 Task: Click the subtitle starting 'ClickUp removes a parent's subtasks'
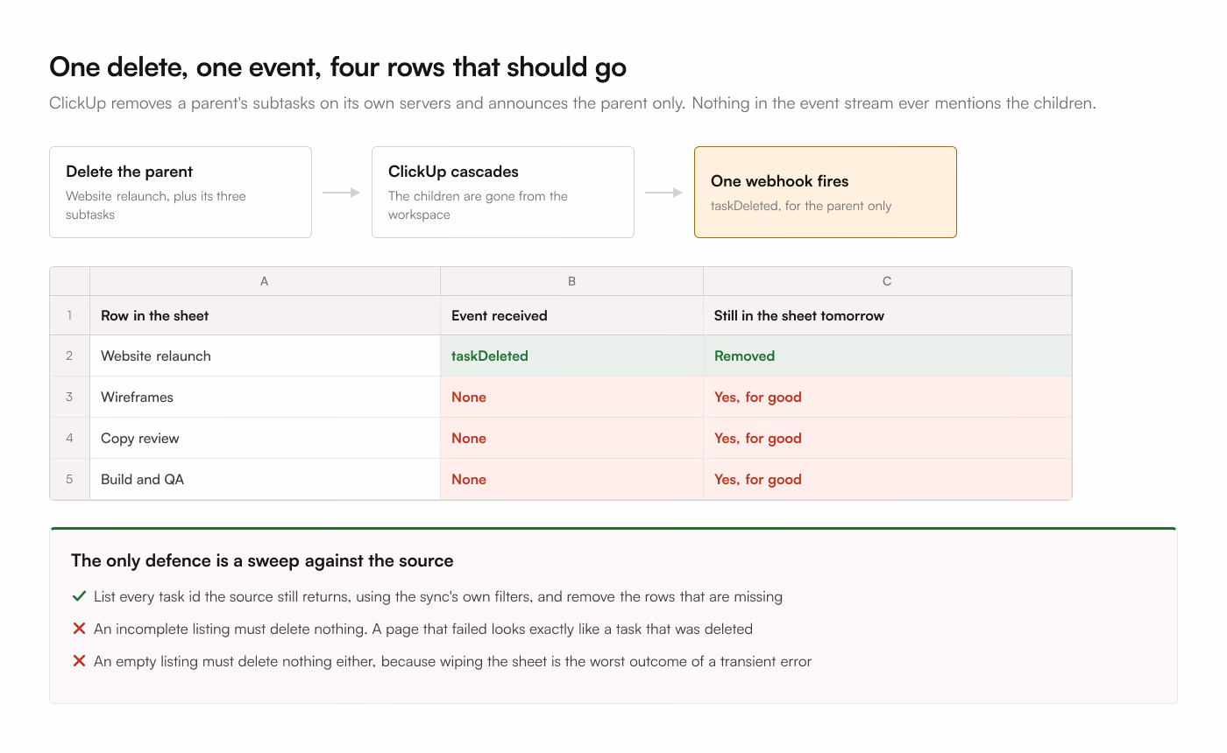(x=572, y=103)
